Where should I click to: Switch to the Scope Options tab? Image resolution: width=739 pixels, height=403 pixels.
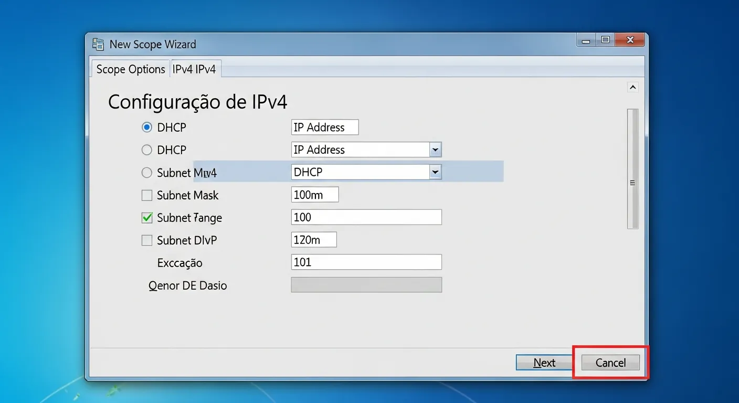(x=131, y=69)
